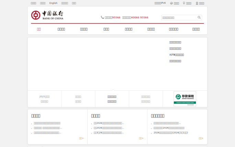
Task: Click the globe icon in top bar
Action: [x=171, y=3]
